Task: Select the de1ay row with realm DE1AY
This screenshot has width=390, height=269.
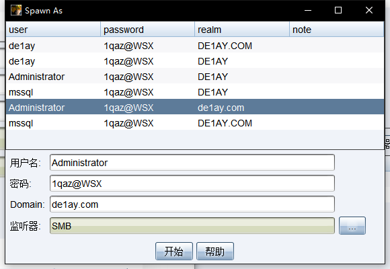Action: click(x=195, y=61)
